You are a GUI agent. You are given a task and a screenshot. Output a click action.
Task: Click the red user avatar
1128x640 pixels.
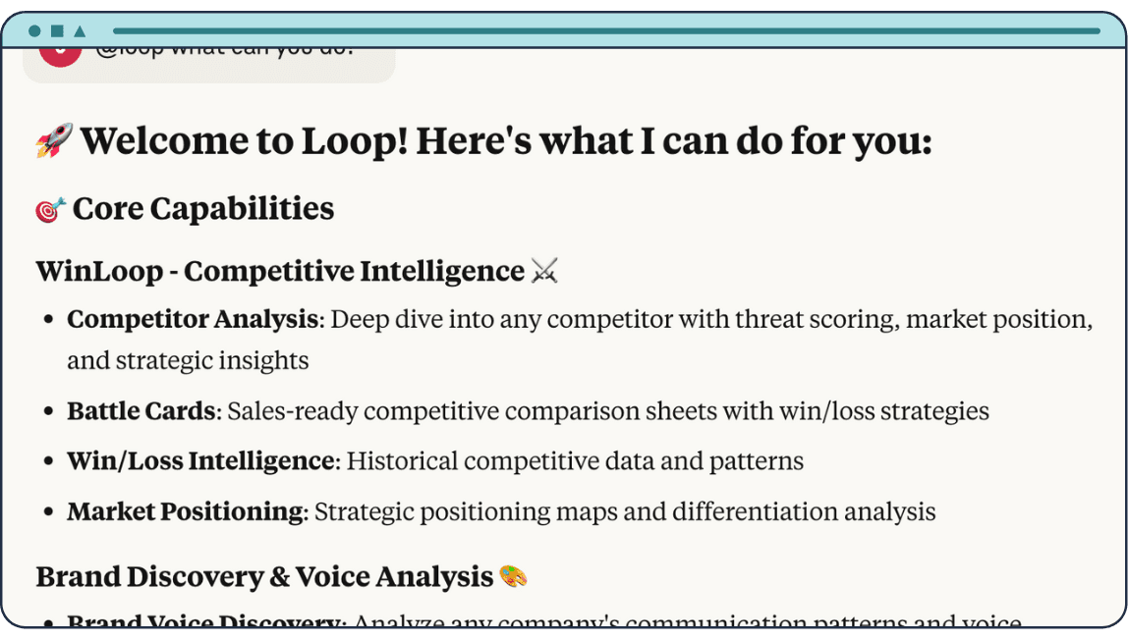(x=60, y=53)
